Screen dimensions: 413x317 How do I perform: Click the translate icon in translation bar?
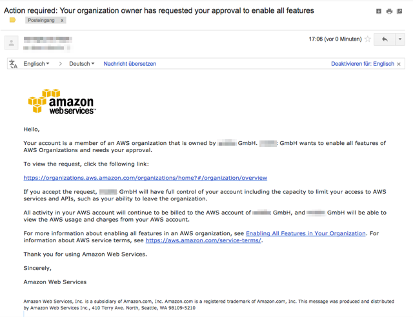click(x=13, y=64)
